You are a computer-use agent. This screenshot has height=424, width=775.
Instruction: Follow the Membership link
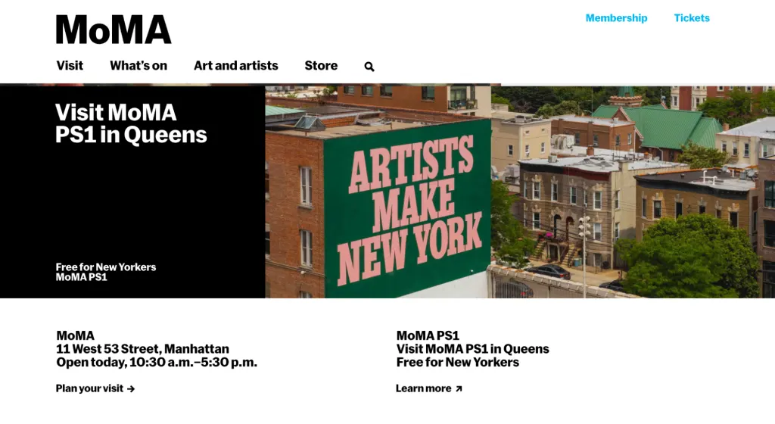pyautogui.click(x=616, y=18)
